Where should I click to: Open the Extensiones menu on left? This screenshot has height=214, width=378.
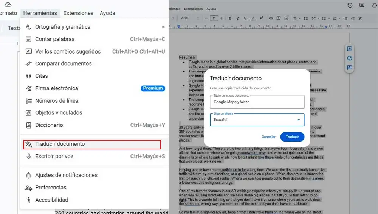click(78, 13)
